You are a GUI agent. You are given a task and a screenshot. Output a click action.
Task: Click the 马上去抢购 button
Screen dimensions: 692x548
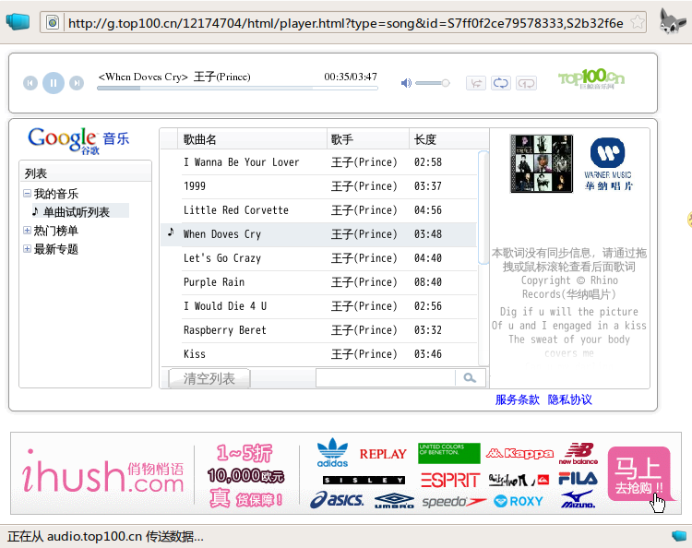638,474
